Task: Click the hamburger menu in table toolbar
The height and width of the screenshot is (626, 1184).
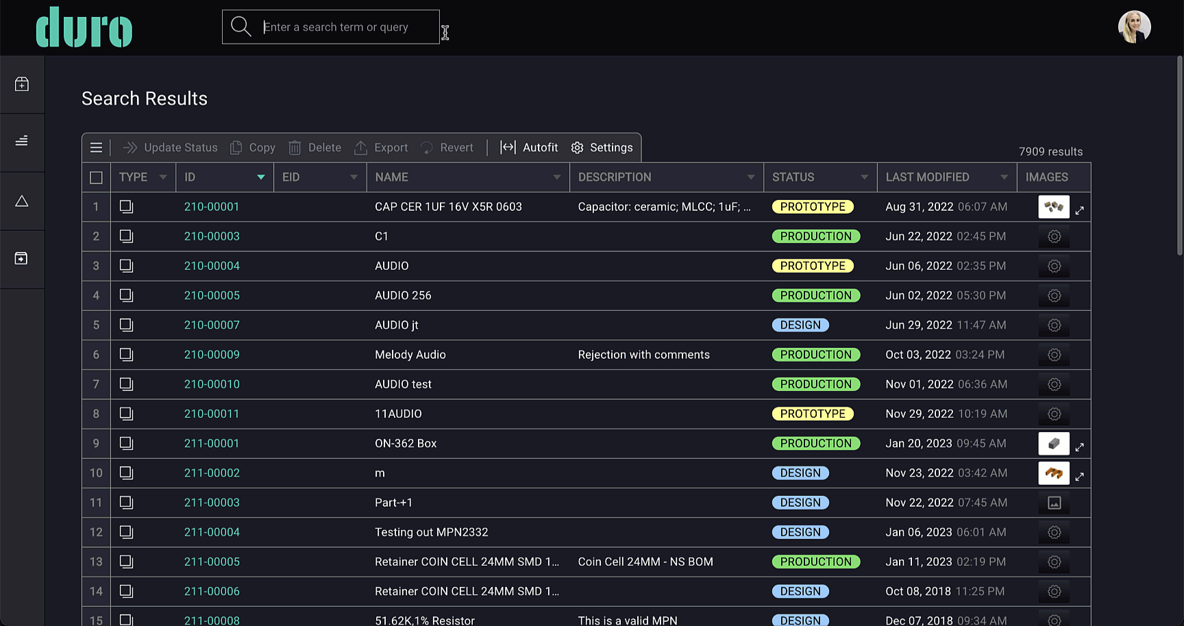Action: (x=96, y=147)
